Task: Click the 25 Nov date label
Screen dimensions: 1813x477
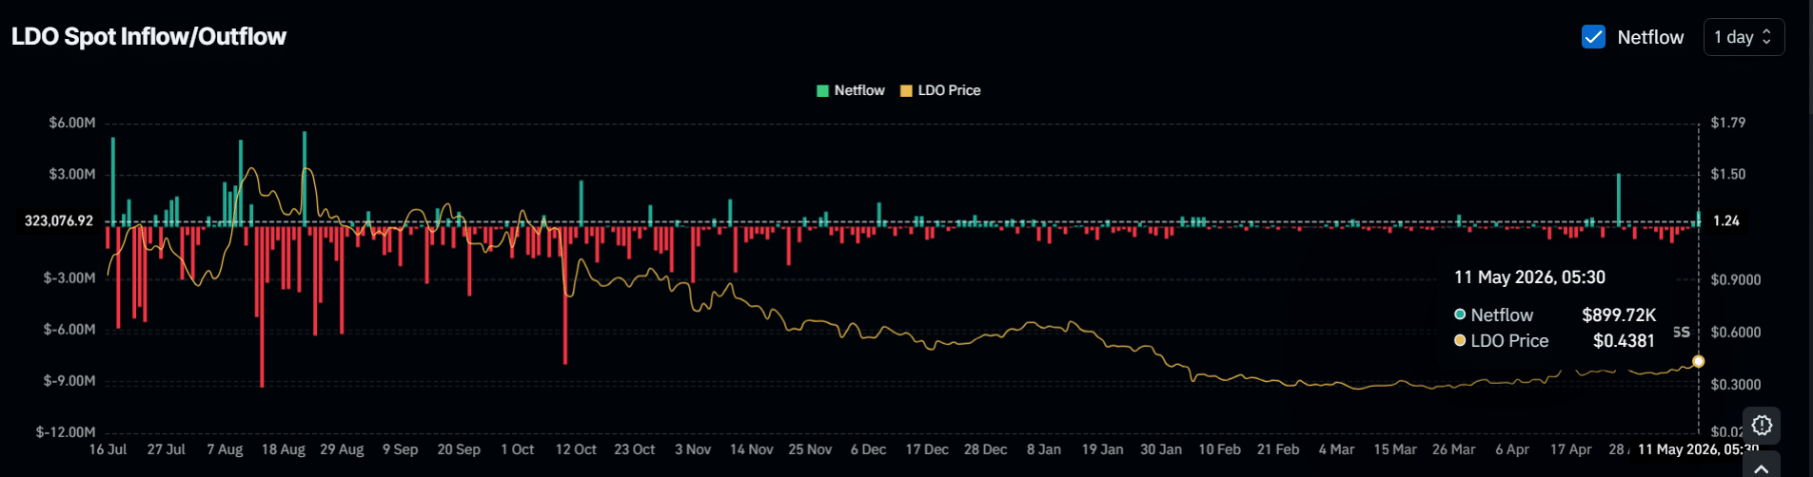Action: point(810,449)
